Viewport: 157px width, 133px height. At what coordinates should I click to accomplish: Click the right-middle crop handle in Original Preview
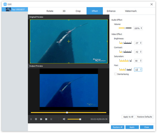click(x=107, y=41)
